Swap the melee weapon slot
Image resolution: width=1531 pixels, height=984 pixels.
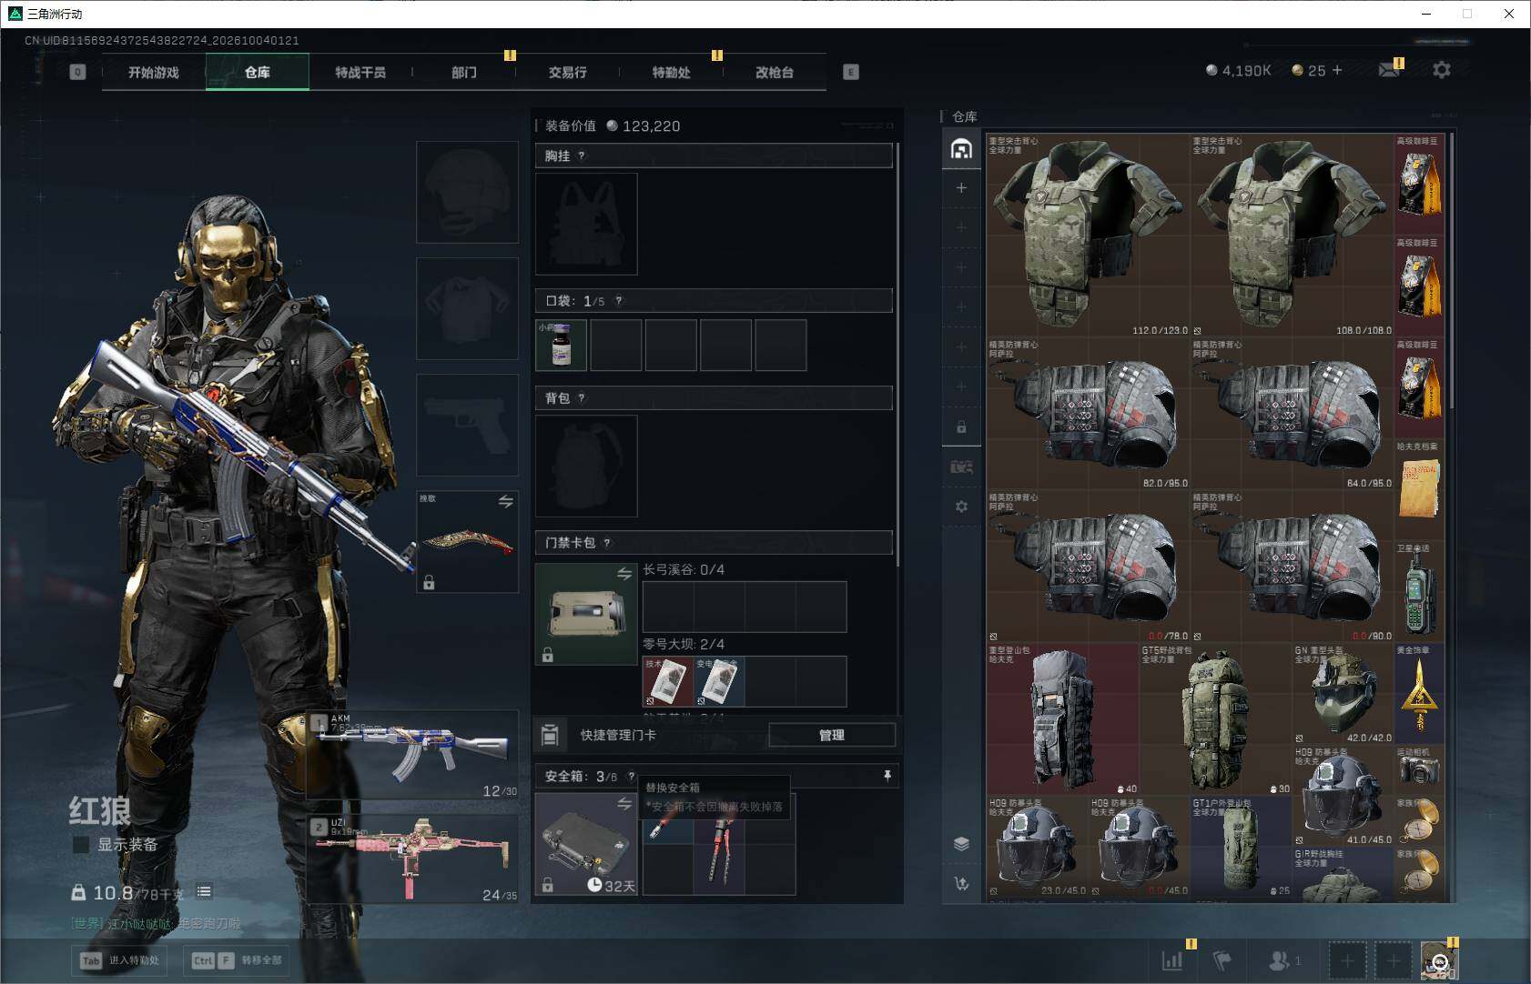(506, 501)
